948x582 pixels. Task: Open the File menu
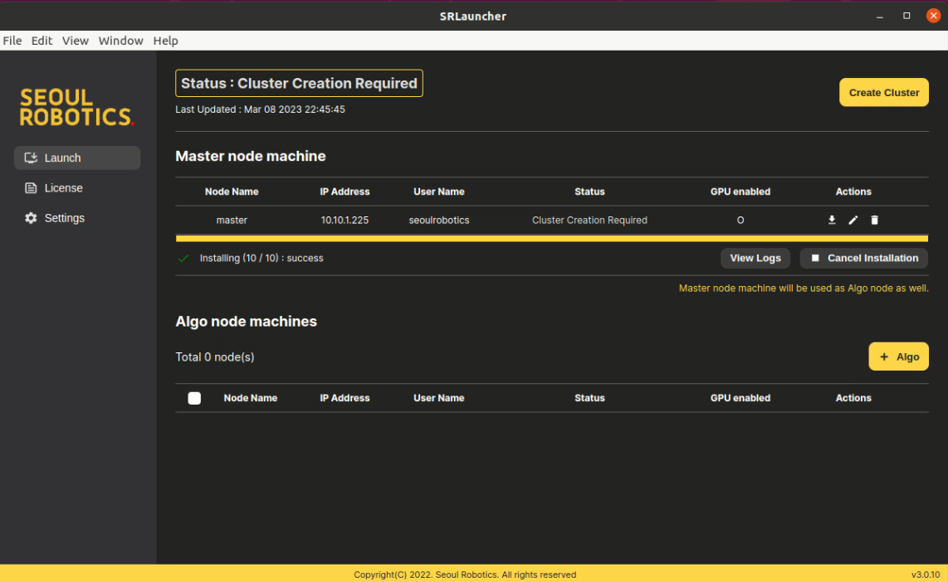pos(12,41)
